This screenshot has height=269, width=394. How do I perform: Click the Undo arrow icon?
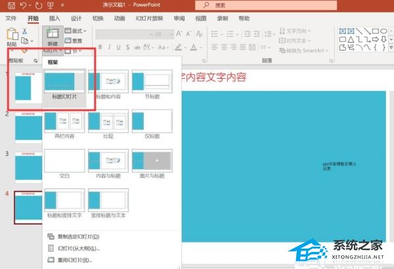(22, 5)
